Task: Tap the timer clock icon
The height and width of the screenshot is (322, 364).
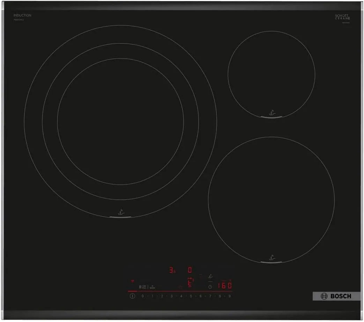Action: pos(210,287)
